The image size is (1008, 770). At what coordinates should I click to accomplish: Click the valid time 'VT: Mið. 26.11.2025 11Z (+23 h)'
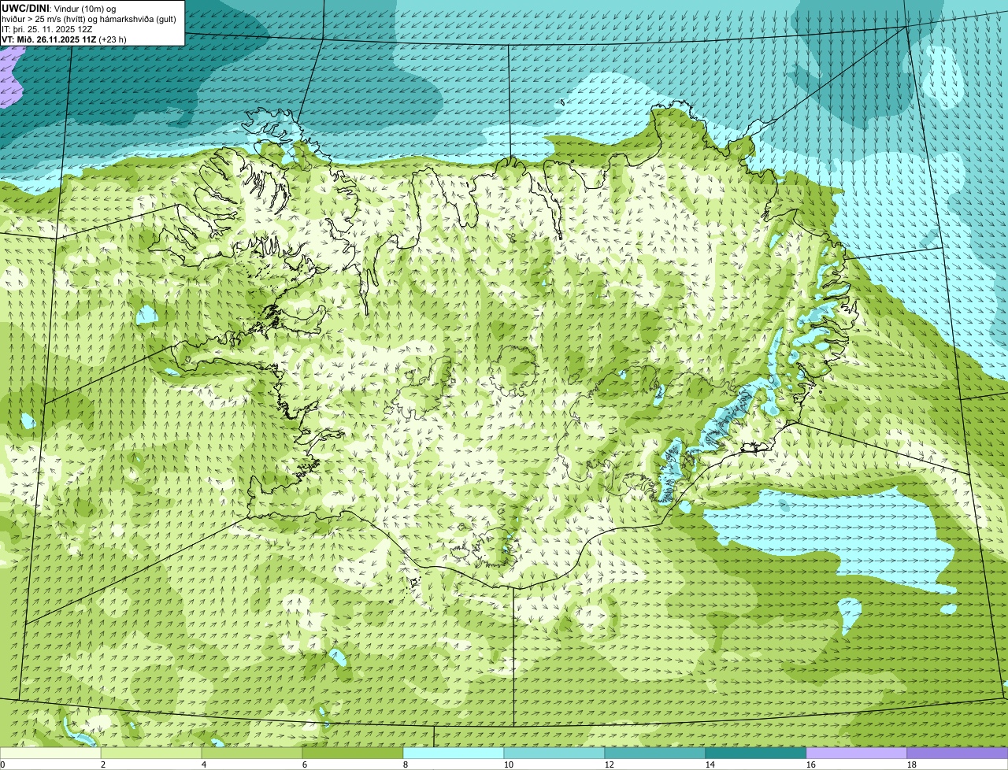64,39
